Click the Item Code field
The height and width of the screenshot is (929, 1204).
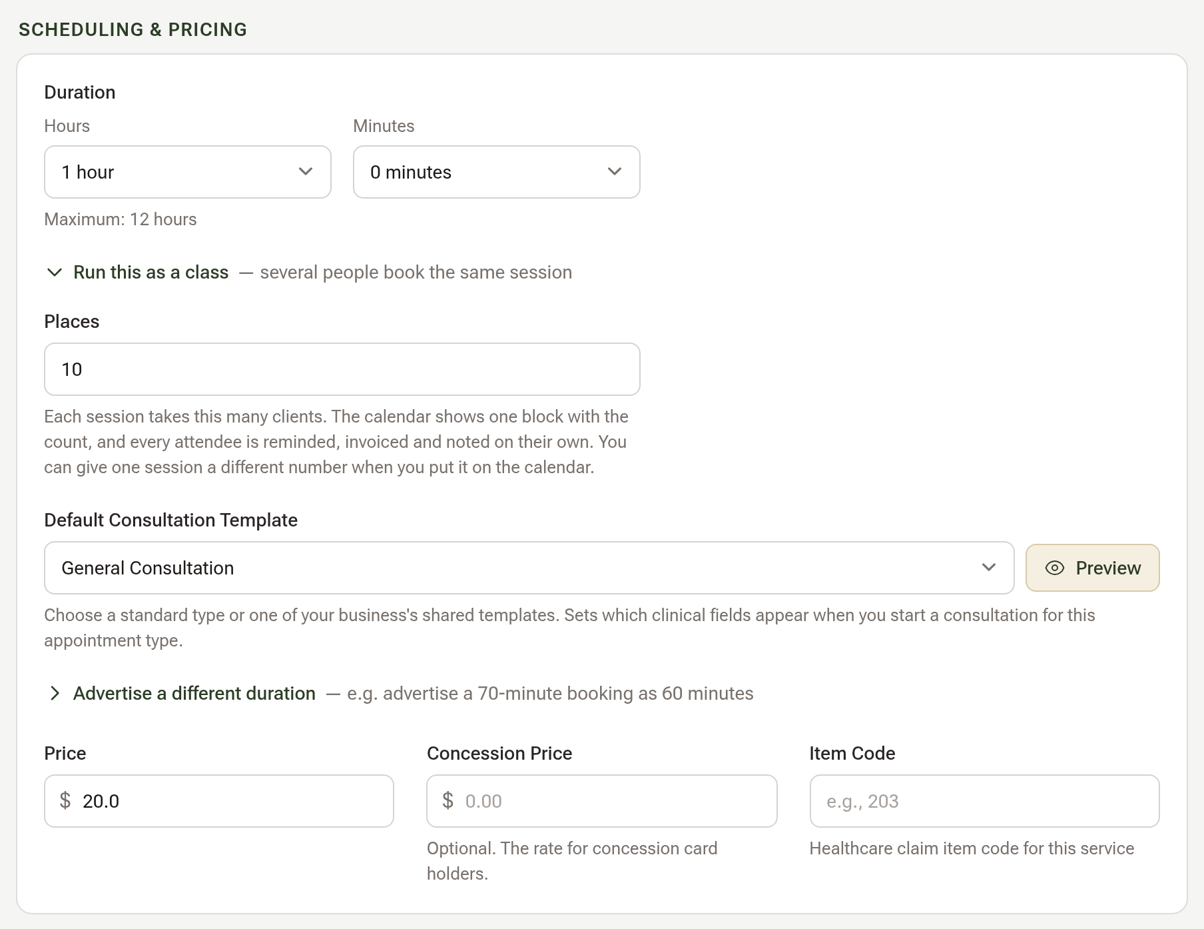coord(985,801)
